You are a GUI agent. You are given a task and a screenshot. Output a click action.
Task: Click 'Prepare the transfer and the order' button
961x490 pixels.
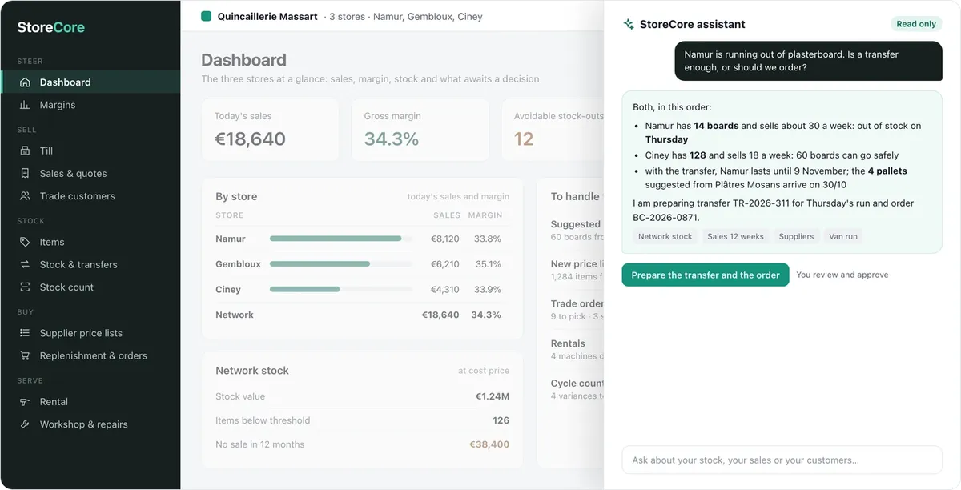point(706,275)
